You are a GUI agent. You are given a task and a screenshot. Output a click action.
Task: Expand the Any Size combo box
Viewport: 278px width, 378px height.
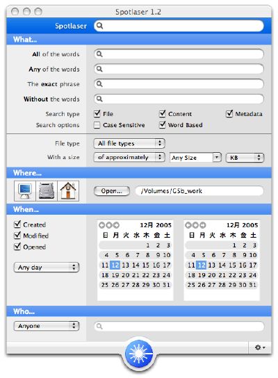pos(217,158)
